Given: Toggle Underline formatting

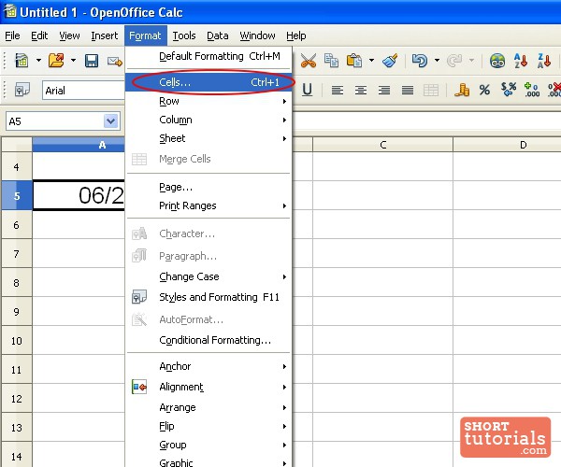Looking at the screenshot, I should [307, 90].
